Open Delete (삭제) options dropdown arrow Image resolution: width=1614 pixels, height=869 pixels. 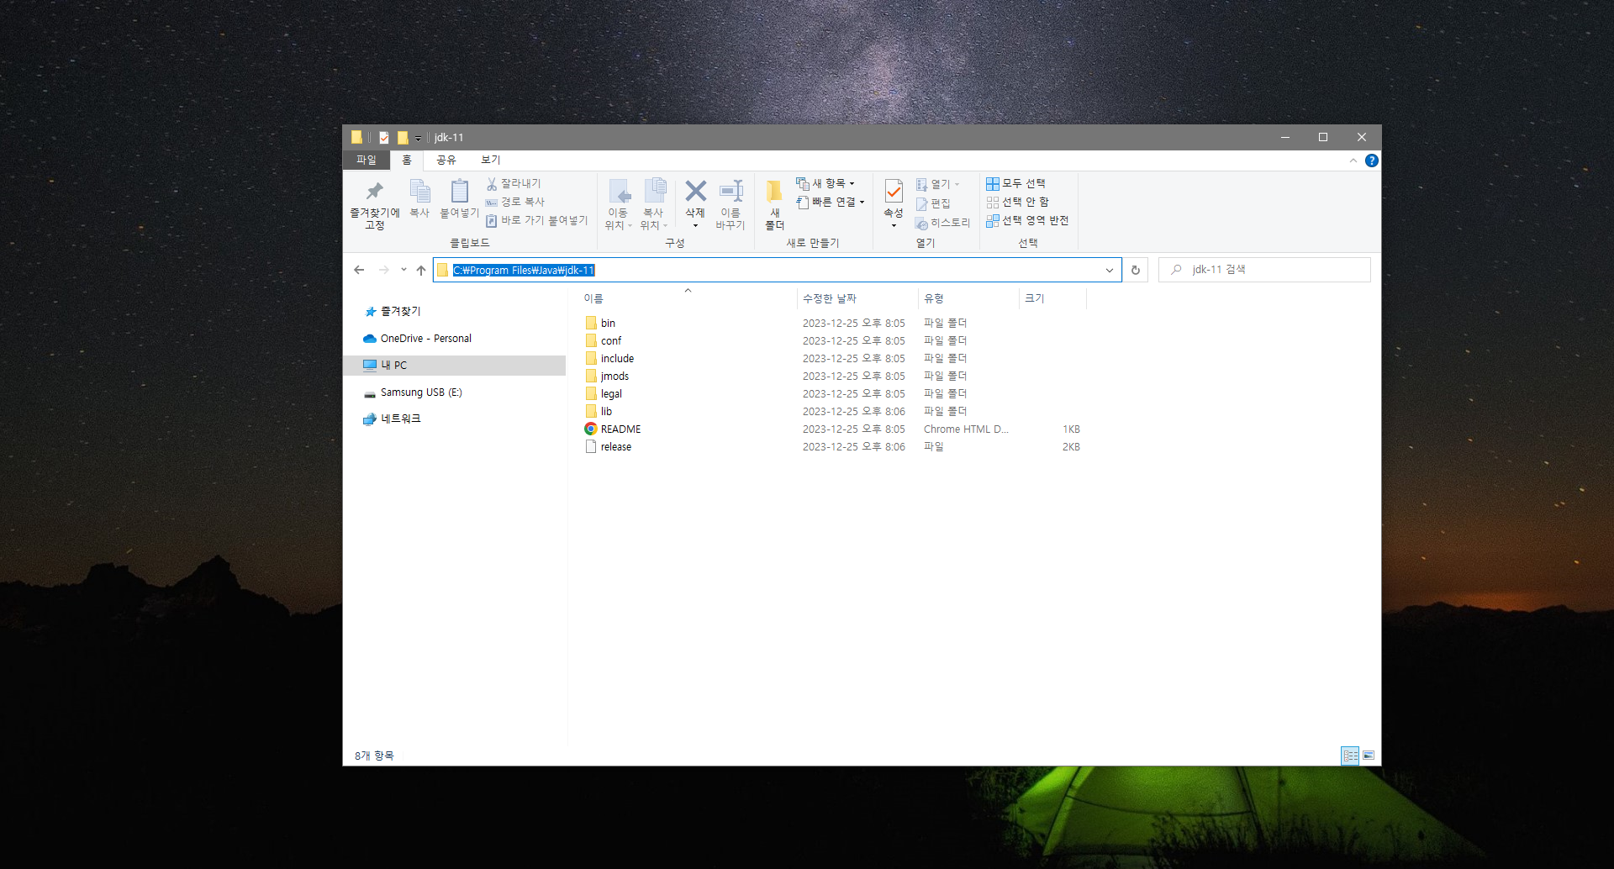coord(695,225)
